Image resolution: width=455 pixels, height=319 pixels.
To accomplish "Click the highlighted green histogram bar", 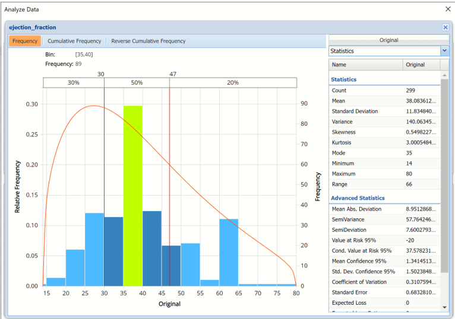I will [x=133, y=196].
